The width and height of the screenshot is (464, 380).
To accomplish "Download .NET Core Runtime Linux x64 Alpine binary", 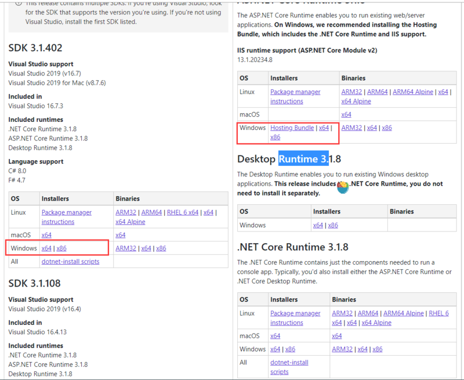I will point(376,323).
